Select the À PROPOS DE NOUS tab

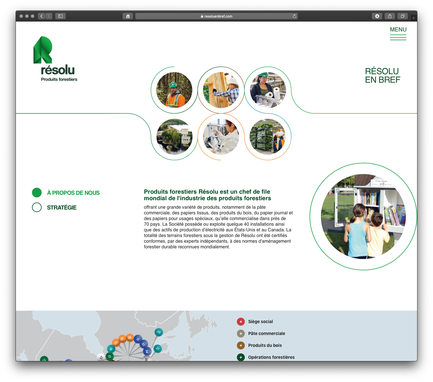point(73,193)
